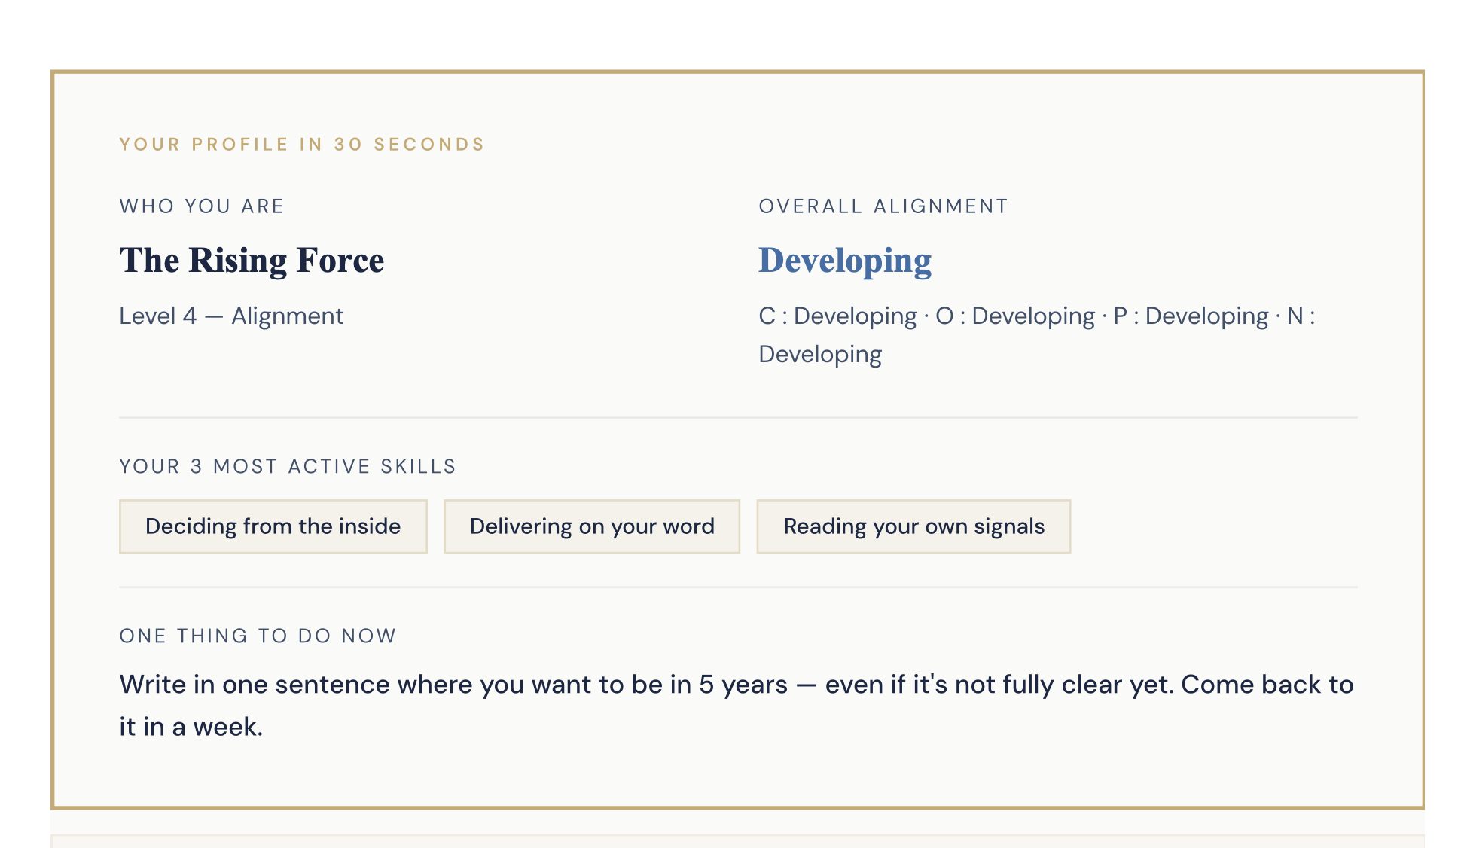
Task: Click the 'Deciding from the inside' skill chip
Action: [273, 526]
